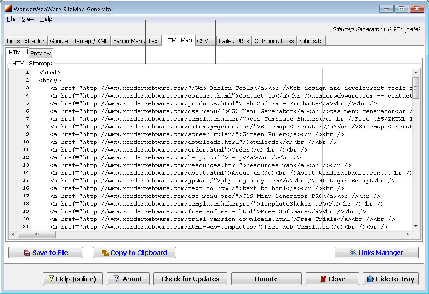Click the clipboard icon on Copy to Clipboard

(105, 253)
